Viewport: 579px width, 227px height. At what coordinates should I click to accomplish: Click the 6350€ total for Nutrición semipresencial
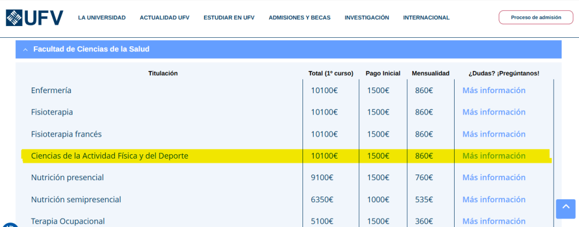322,200
